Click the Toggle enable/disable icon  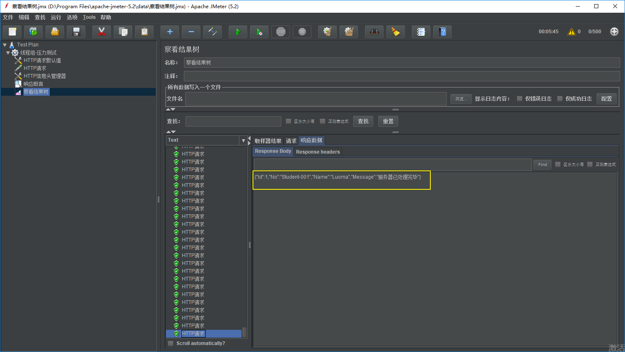click(212, 32)
